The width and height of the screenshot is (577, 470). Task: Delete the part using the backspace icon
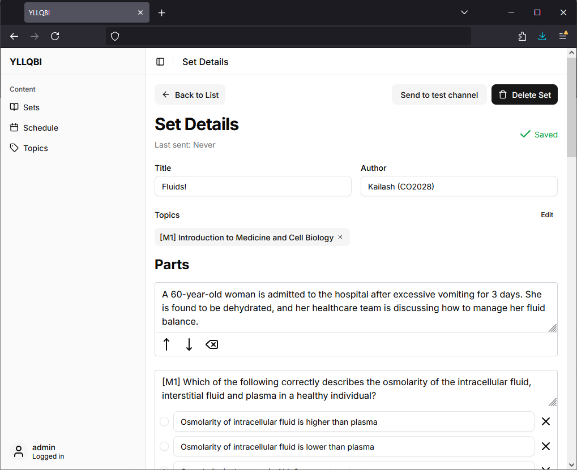(x=211, y=344)
